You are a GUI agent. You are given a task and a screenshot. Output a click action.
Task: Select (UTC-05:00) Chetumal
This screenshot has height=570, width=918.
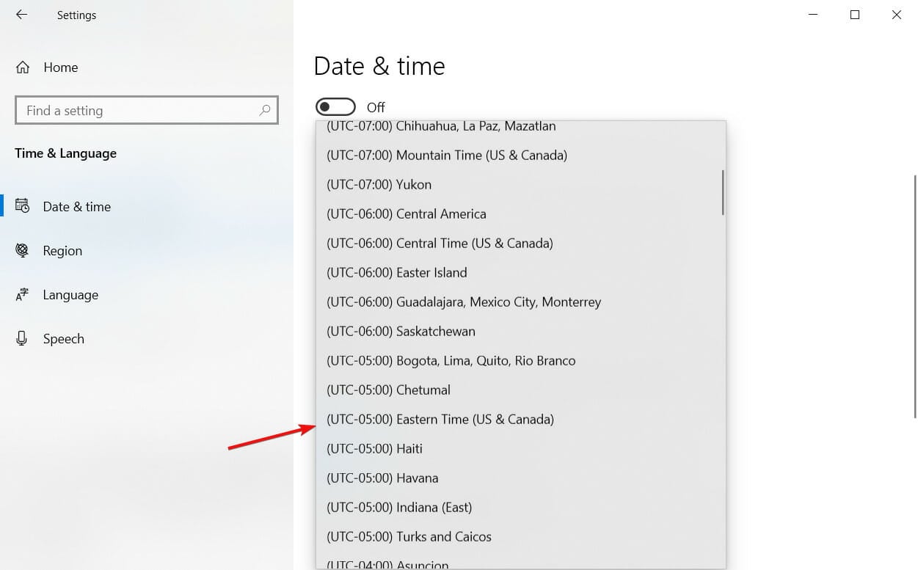click(x=521, y=390)
